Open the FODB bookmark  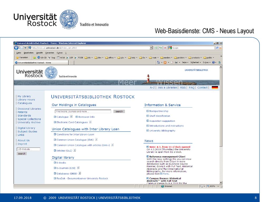click(79, 58)
